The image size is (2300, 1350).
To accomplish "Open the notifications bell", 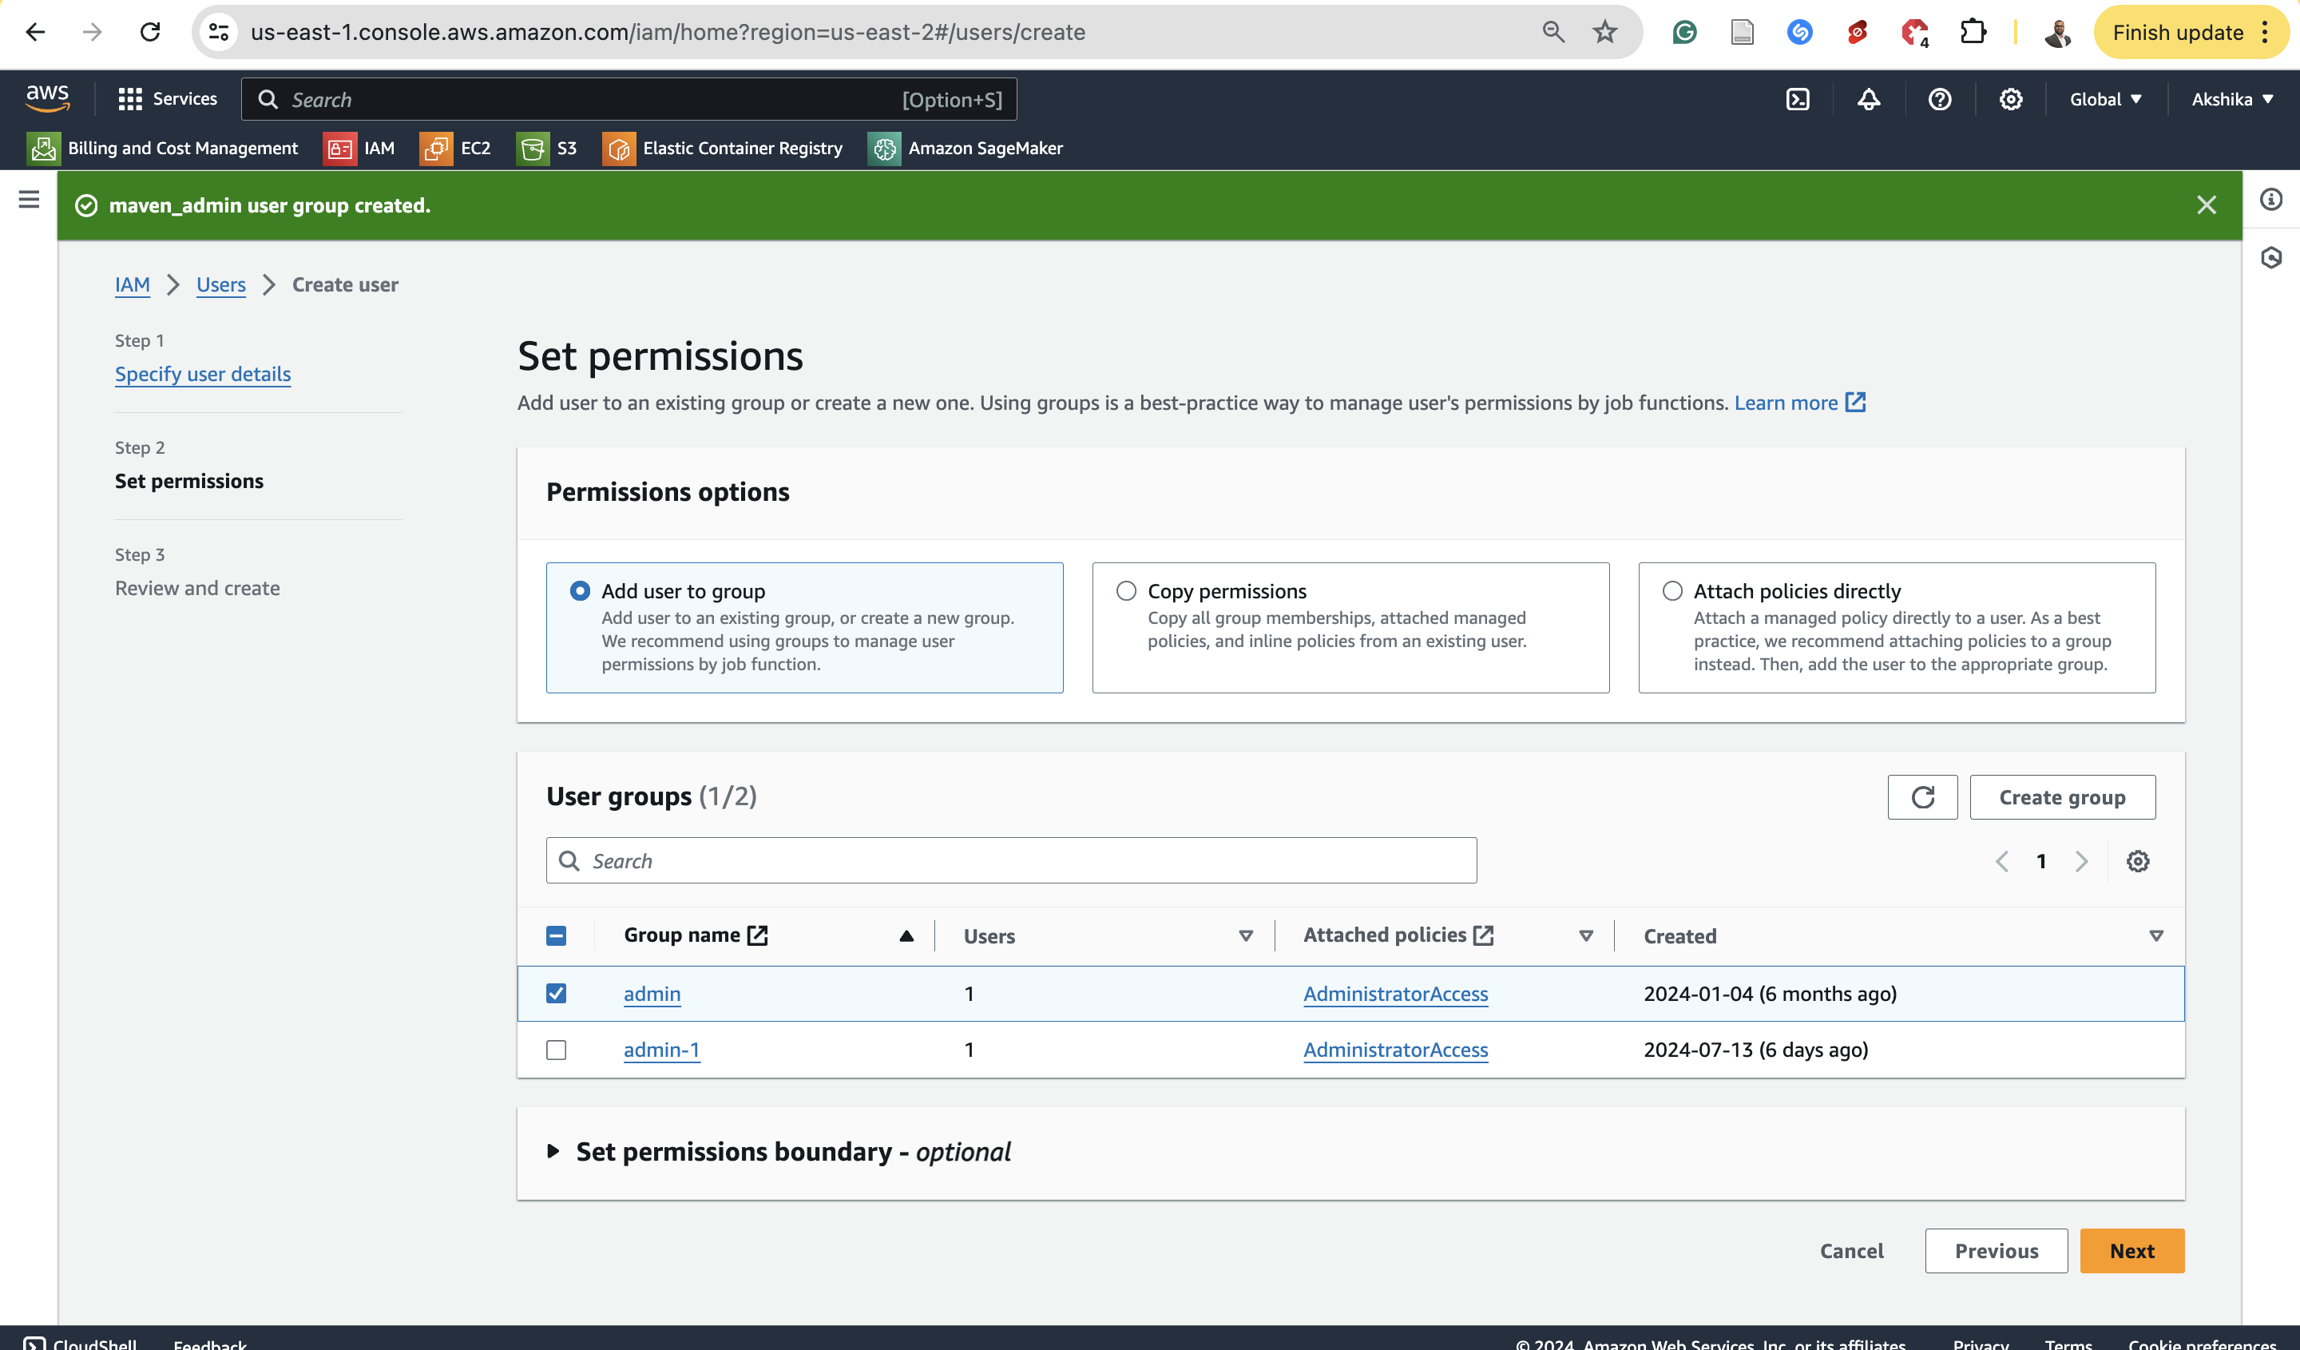I will tap(1868, 100).
